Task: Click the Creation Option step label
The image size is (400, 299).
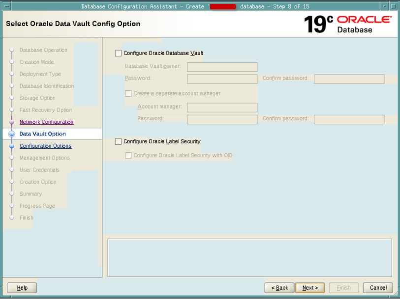Action: click(x=38, y=182)
